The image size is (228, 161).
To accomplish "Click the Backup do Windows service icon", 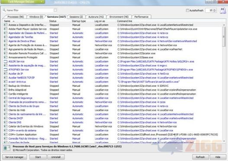I will pyautogui.click(x=6, y=86).
